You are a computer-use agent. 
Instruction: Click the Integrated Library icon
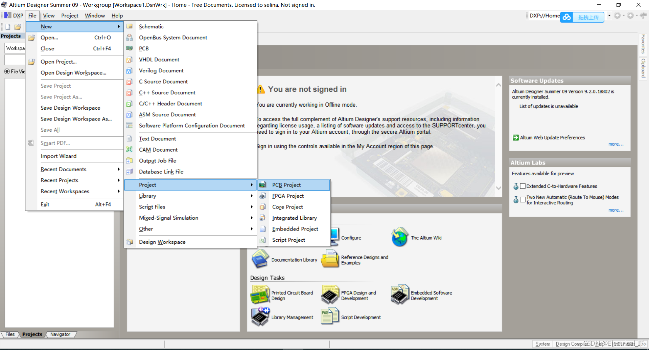pos(263,218)
